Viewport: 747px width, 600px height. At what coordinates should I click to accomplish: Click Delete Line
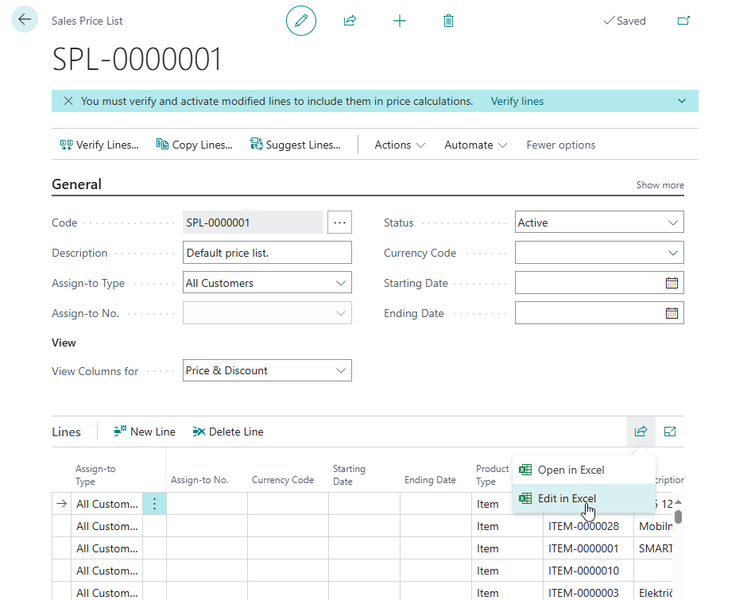[x=228, y=432]
